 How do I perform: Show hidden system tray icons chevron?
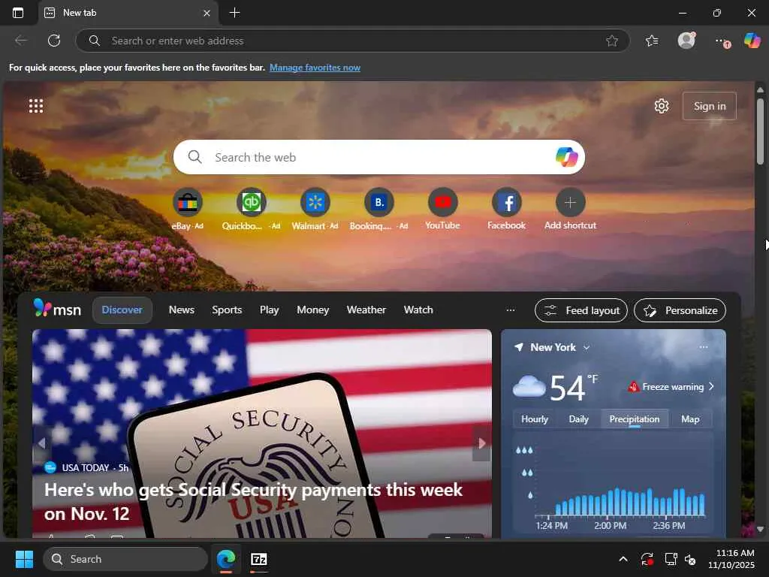(x=623, y=559)
